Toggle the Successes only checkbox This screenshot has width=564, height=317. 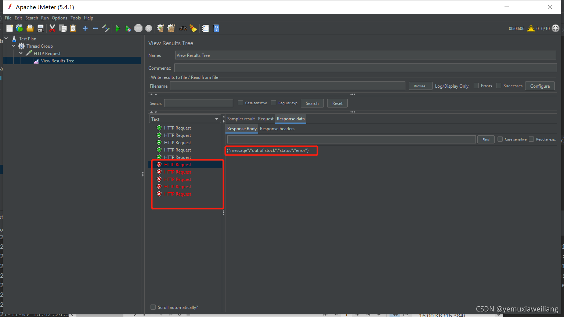(x=499, y=85)
